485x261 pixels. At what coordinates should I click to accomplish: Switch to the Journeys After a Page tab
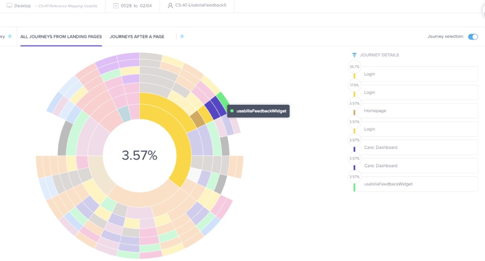tap(137, 37)
